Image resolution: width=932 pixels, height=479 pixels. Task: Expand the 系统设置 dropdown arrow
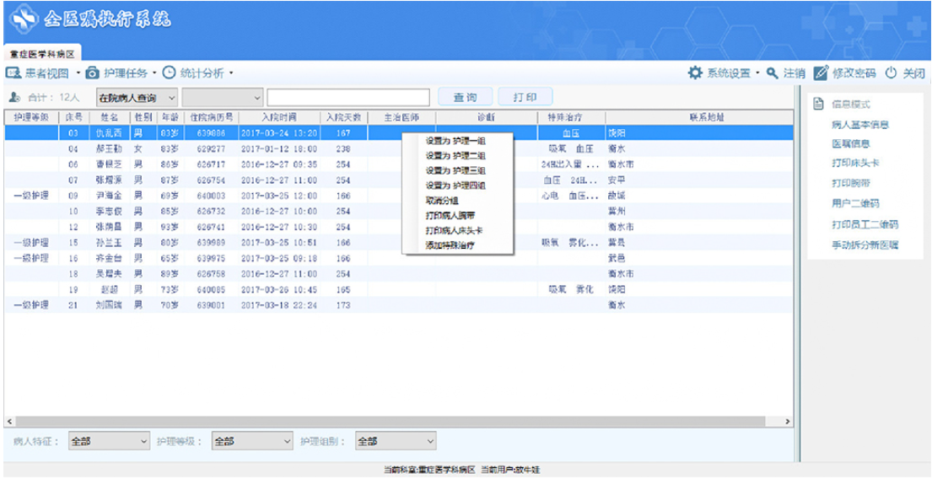758,73
